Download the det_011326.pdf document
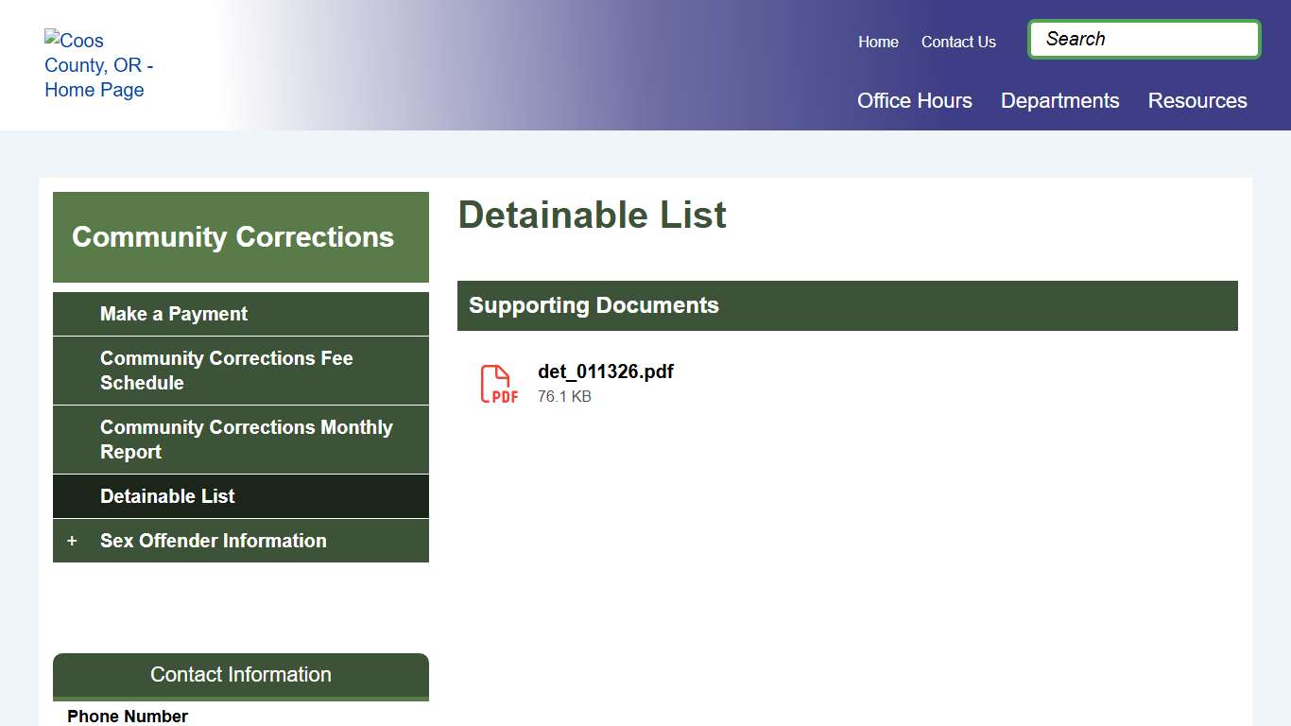1291x726 pixels. tap(605, 372)
